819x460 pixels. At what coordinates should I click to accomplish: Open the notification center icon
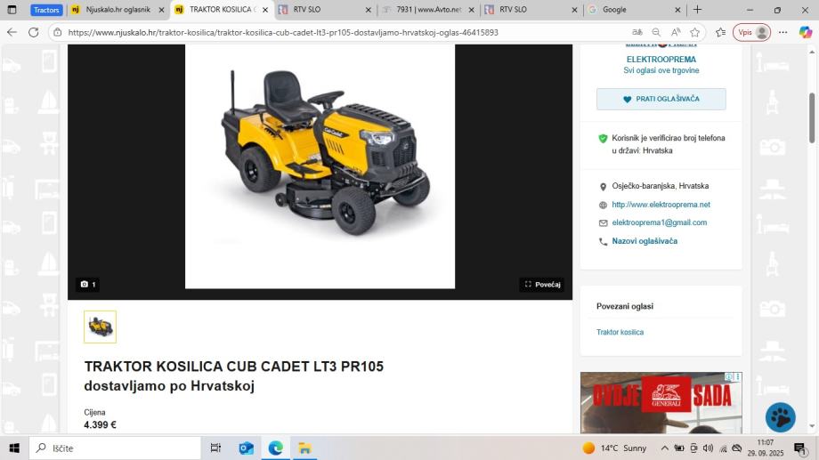(800, 448)
